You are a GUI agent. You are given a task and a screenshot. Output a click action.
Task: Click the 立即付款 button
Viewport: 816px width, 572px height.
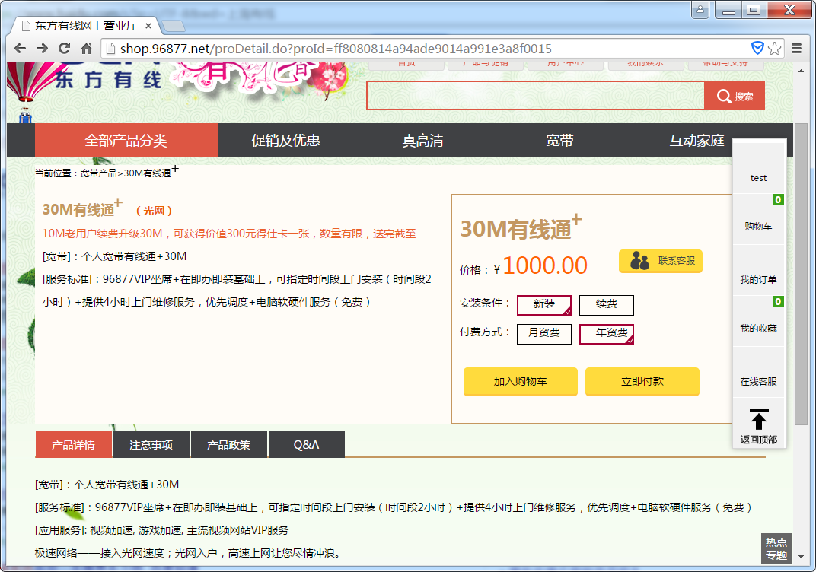pos(642,381)
